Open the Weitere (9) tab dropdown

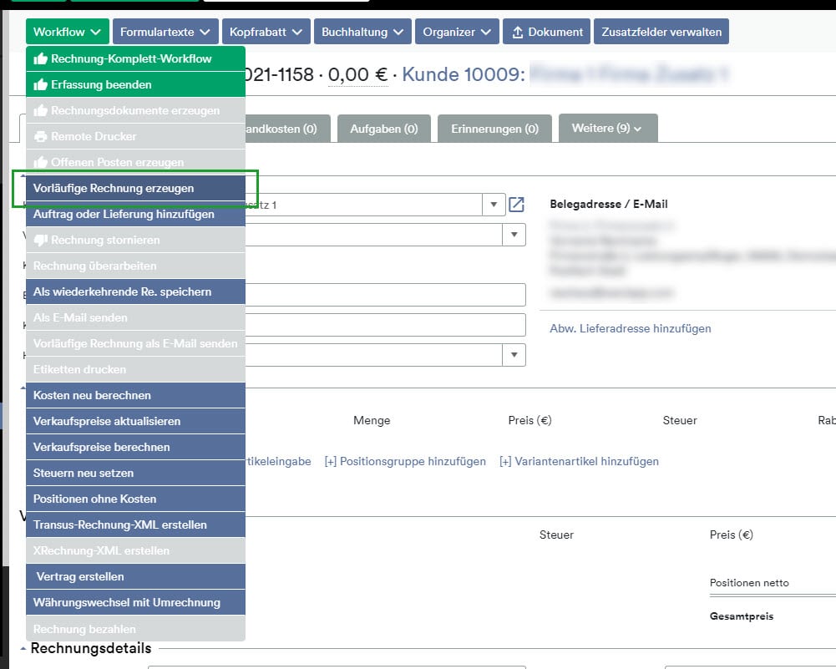pyautogui.click(x=607, y=129)
